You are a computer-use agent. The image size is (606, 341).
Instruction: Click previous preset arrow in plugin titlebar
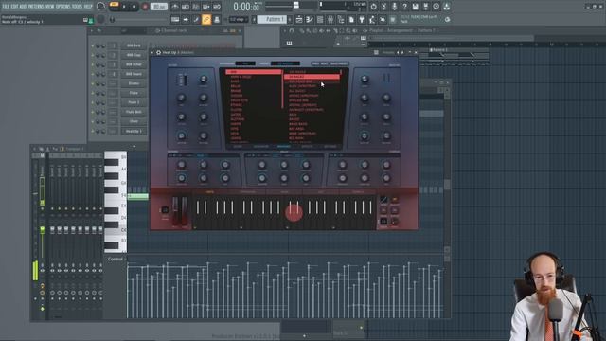[x=398, y=53]
